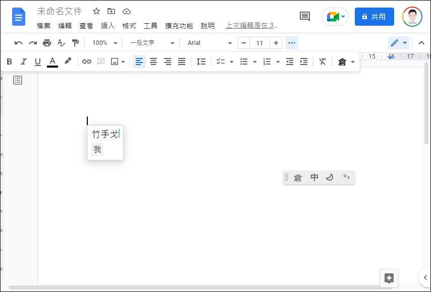Open the comment history icon
Screen dimensions: 431x292
[304, 17]
